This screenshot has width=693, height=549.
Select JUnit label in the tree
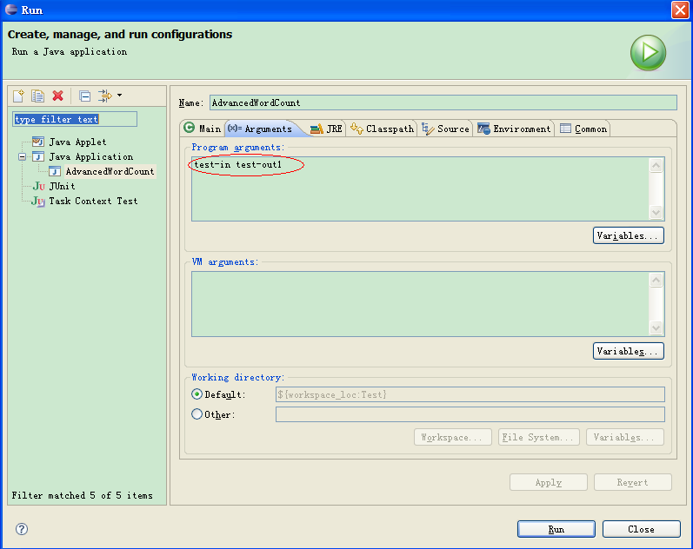coord(62,186)
